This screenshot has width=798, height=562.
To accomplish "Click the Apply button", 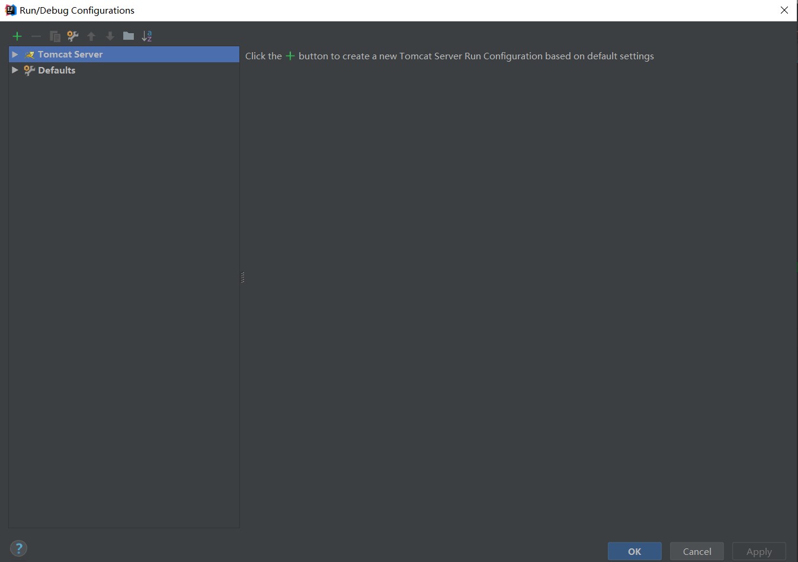I will click(x=759, y=551).
